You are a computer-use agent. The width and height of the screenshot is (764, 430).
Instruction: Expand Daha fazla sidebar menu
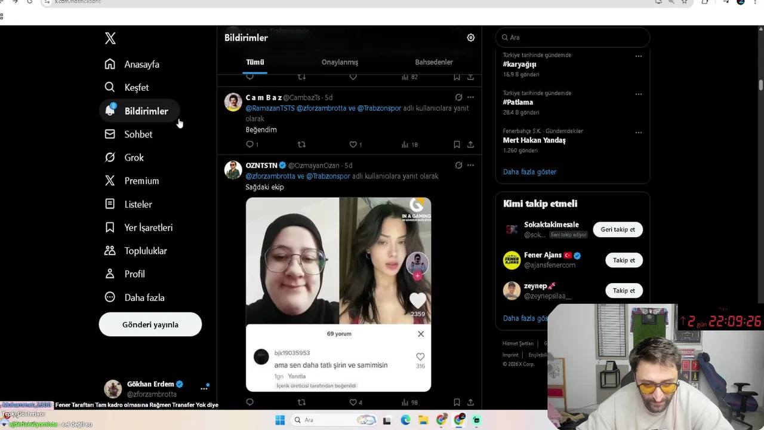point(134,297)
